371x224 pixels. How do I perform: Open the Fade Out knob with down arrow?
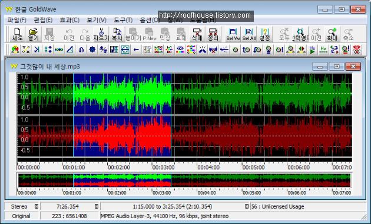(x=257, y=50)
